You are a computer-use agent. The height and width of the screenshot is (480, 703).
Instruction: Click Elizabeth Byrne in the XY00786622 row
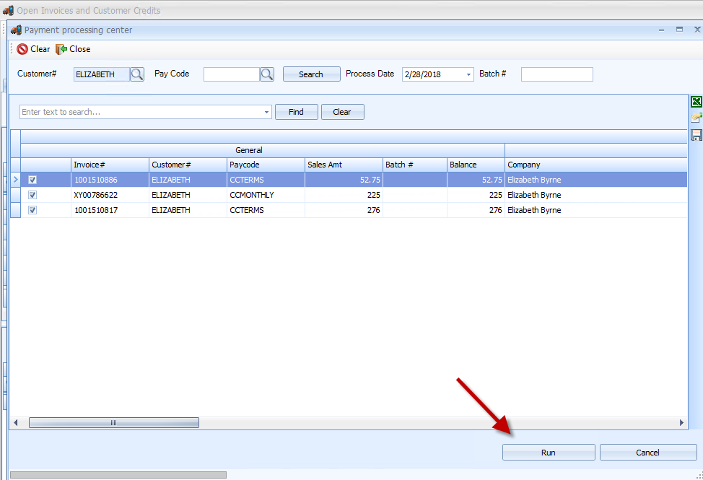click(x=534, y=195)
